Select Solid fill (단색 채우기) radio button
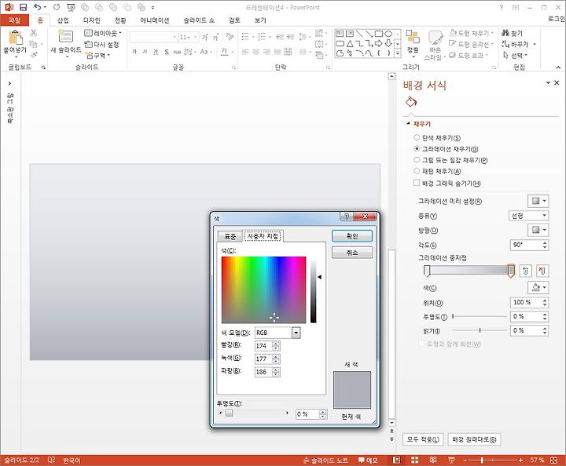The width and height of the screenshot is (566, 466). point(417,137)
